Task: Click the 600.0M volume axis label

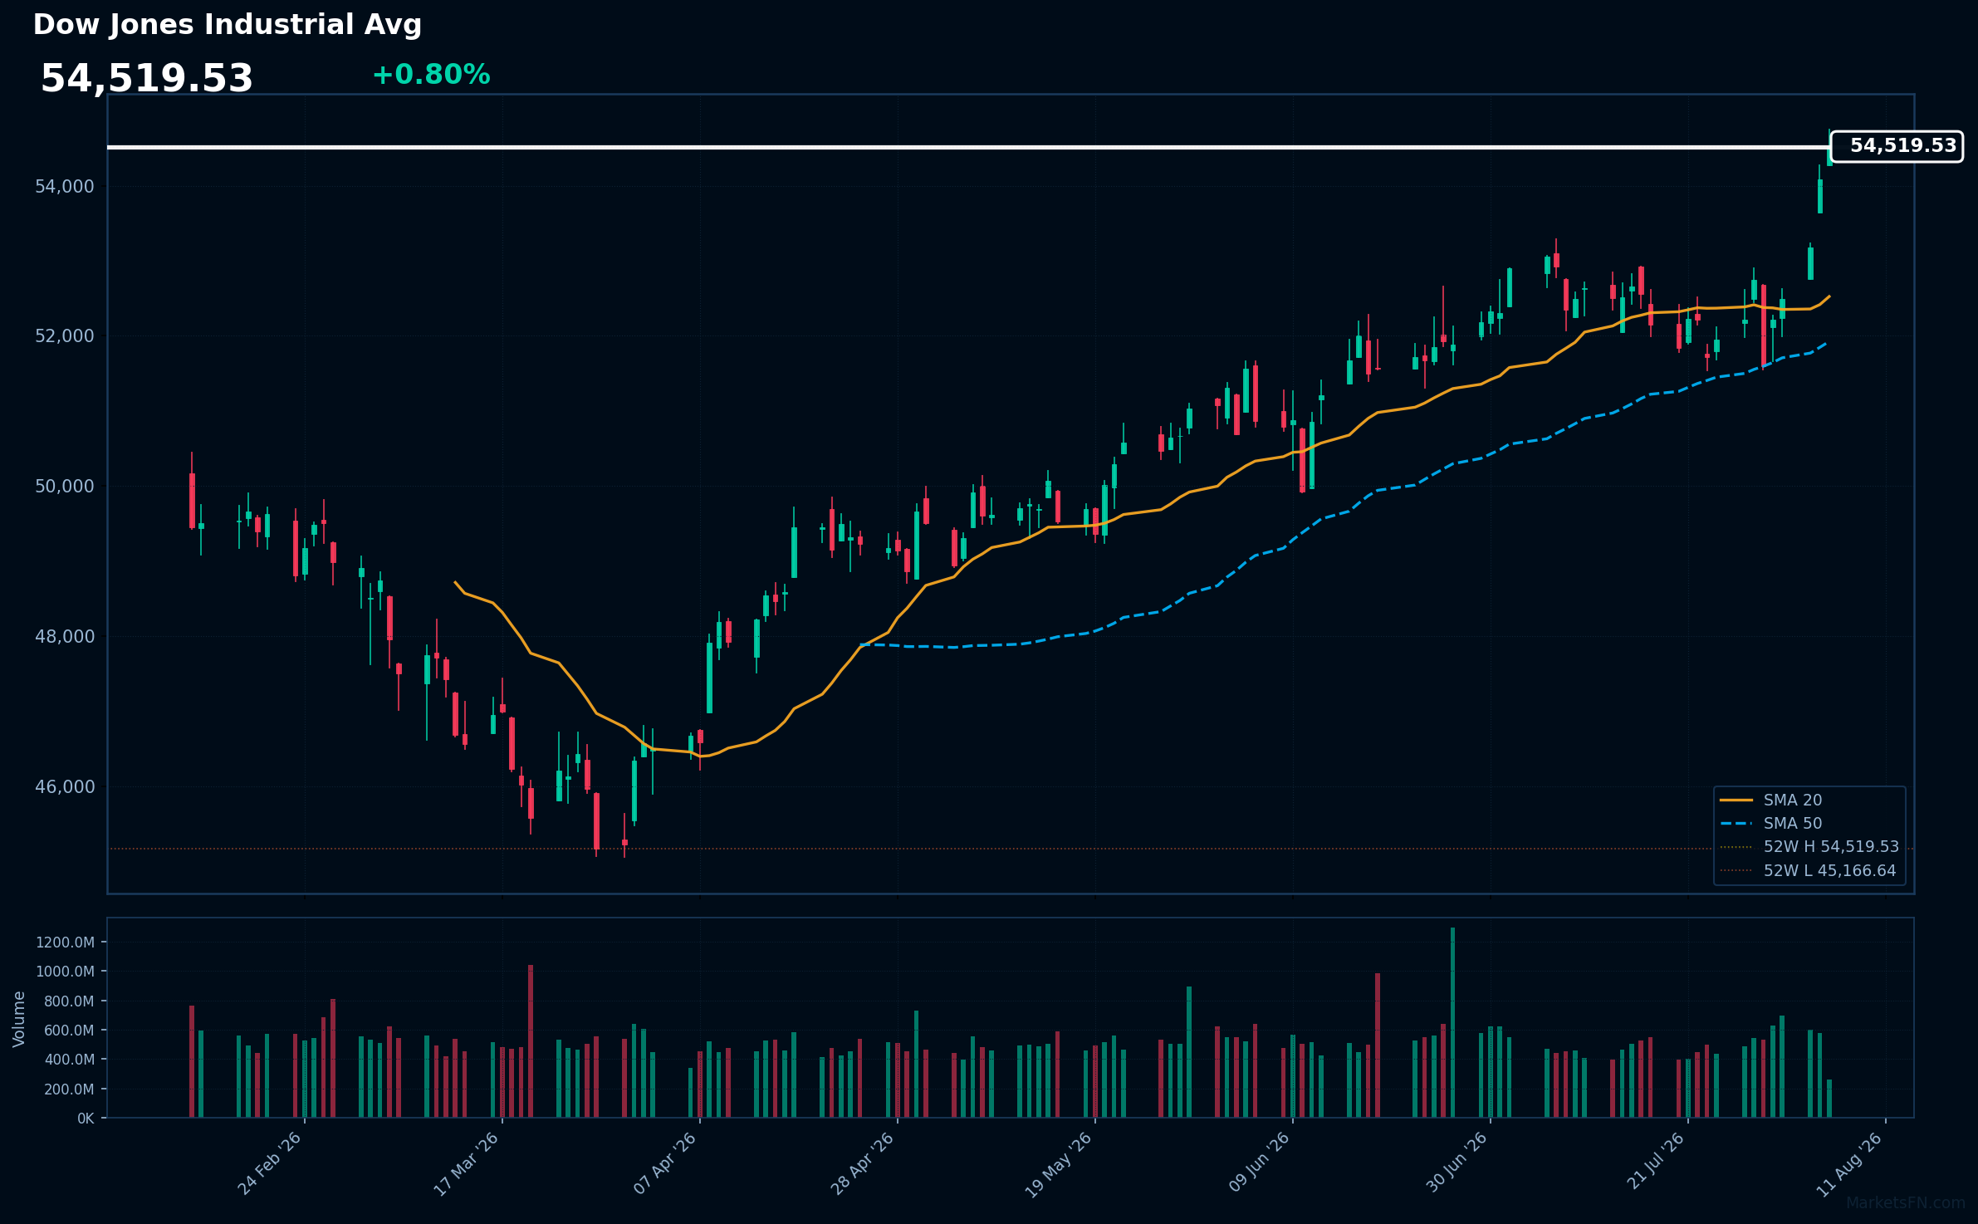Action: click(x=69, y=1031)
